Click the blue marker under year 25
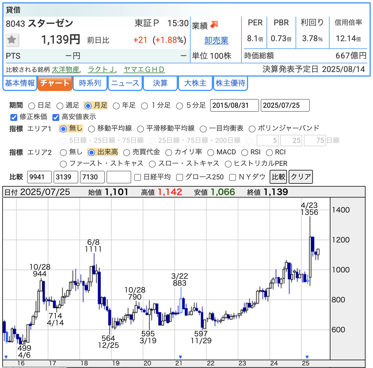This screenshot has width=373, height=368. [307, 357]
